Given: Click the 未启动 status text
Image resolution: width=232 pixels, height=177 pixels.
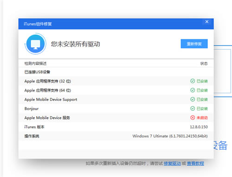Looking at the screenshot, I should pos(202,118).
